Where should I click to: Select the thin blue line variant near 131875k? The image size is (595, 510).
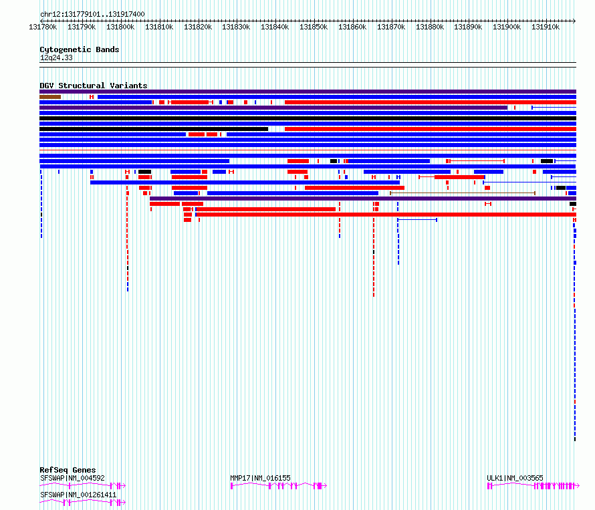point(417,220)
